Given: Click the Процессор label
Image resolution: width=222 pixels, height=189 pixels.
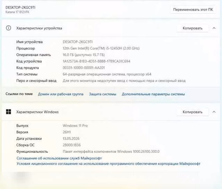Looking at the screenshot, I should coord(26,48).
